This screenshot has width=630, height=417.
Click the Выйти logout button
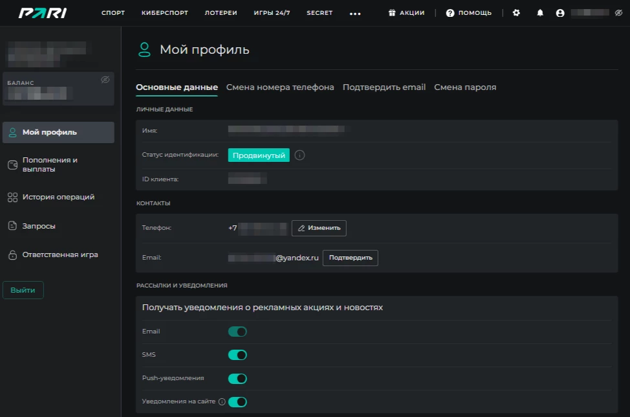point(23,290)
